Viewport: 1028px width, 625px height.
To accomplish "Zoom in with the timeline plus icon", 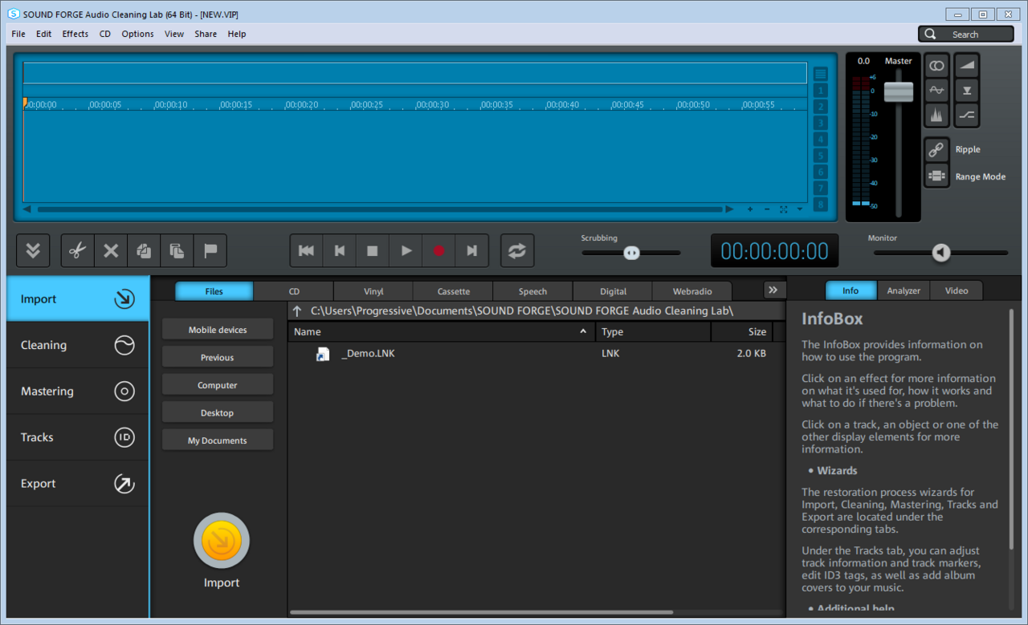I will (x=750, y=209).
